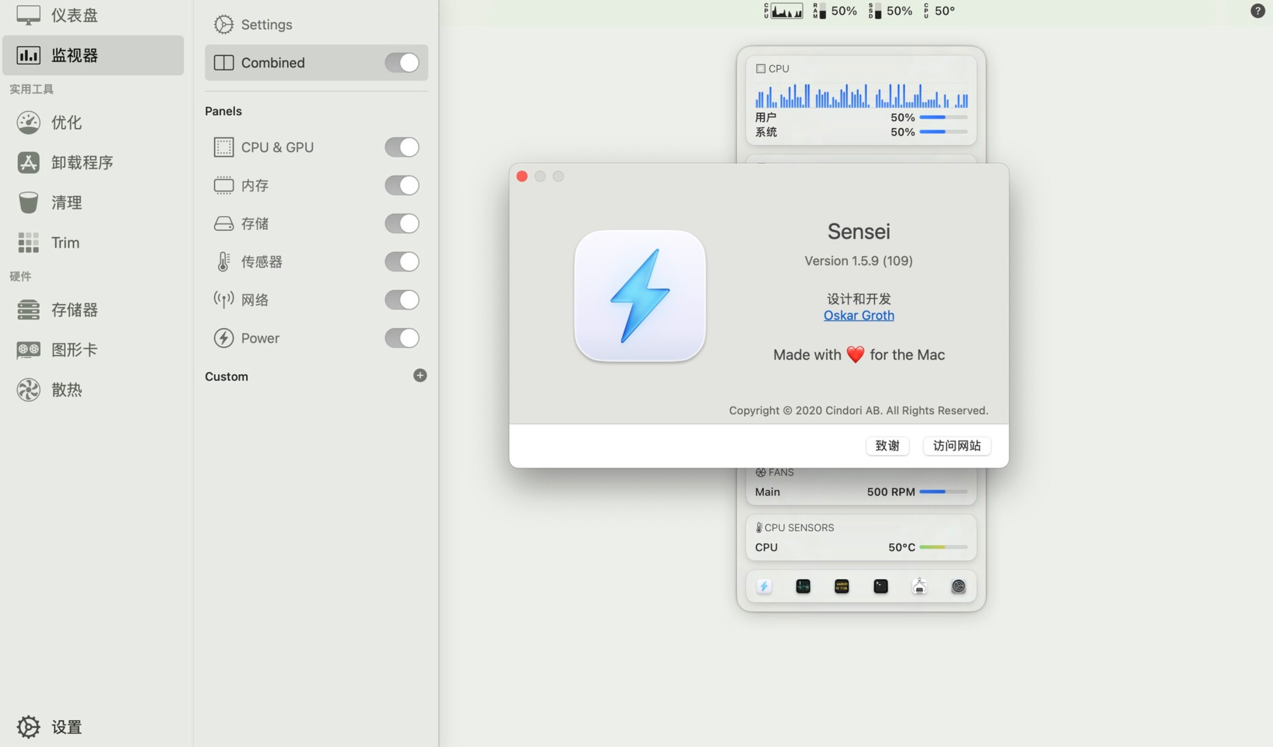1273x747 pixels.
Task: Click the 网络 antenna icon
Action: (224, 300)
